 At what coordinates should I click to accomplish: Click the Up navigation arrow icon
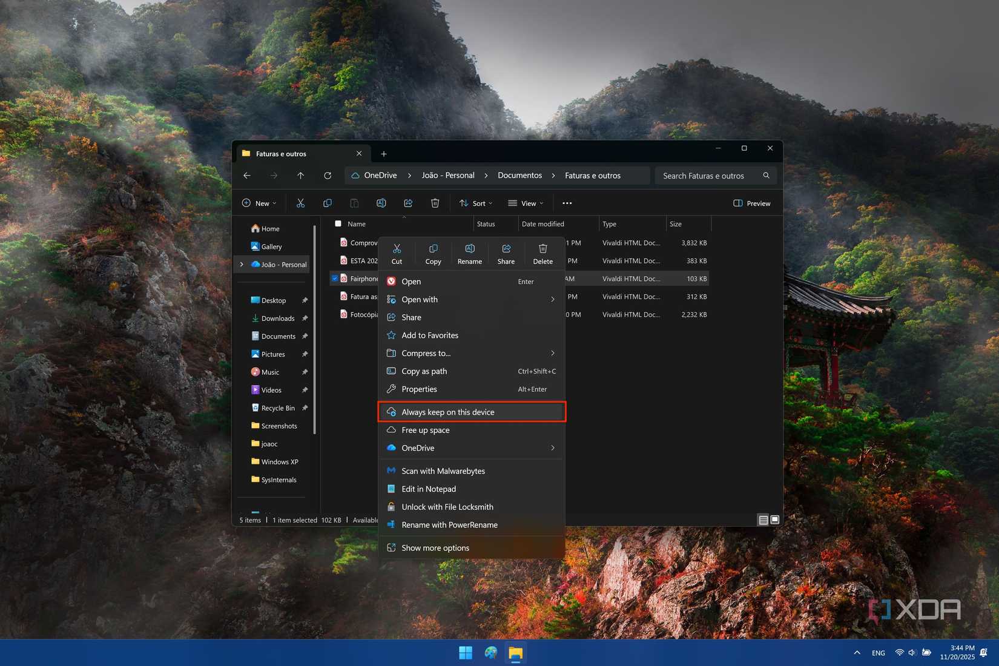(300, 175)
